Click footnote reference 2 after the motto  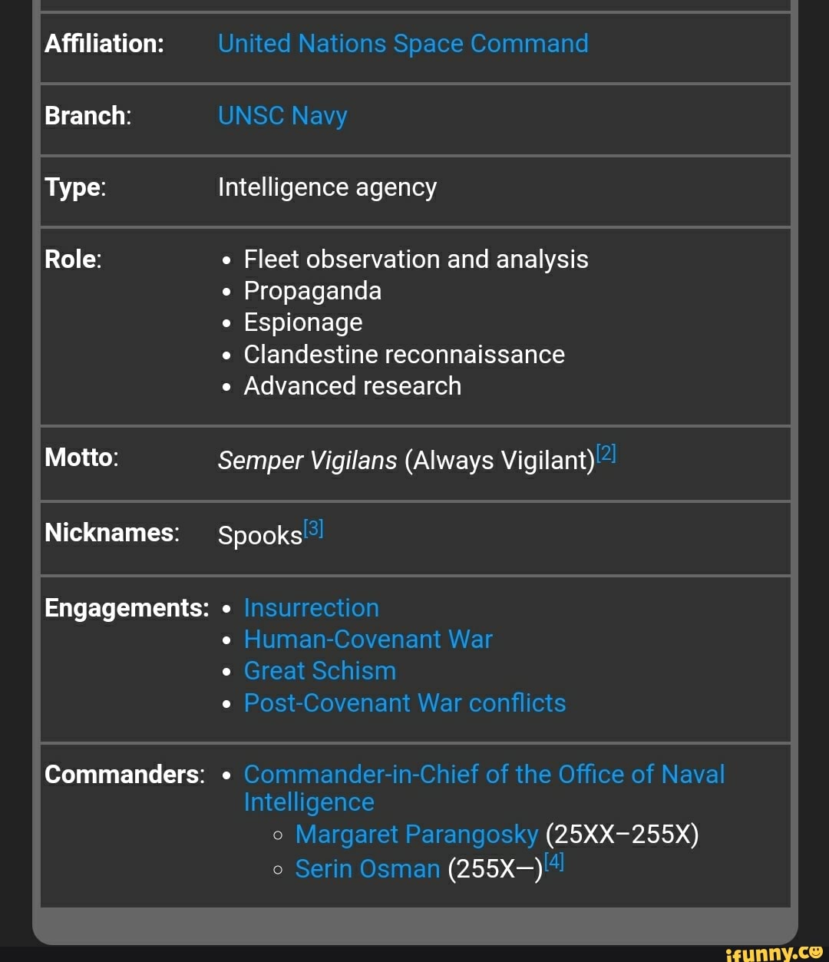[x=606, y=453]
